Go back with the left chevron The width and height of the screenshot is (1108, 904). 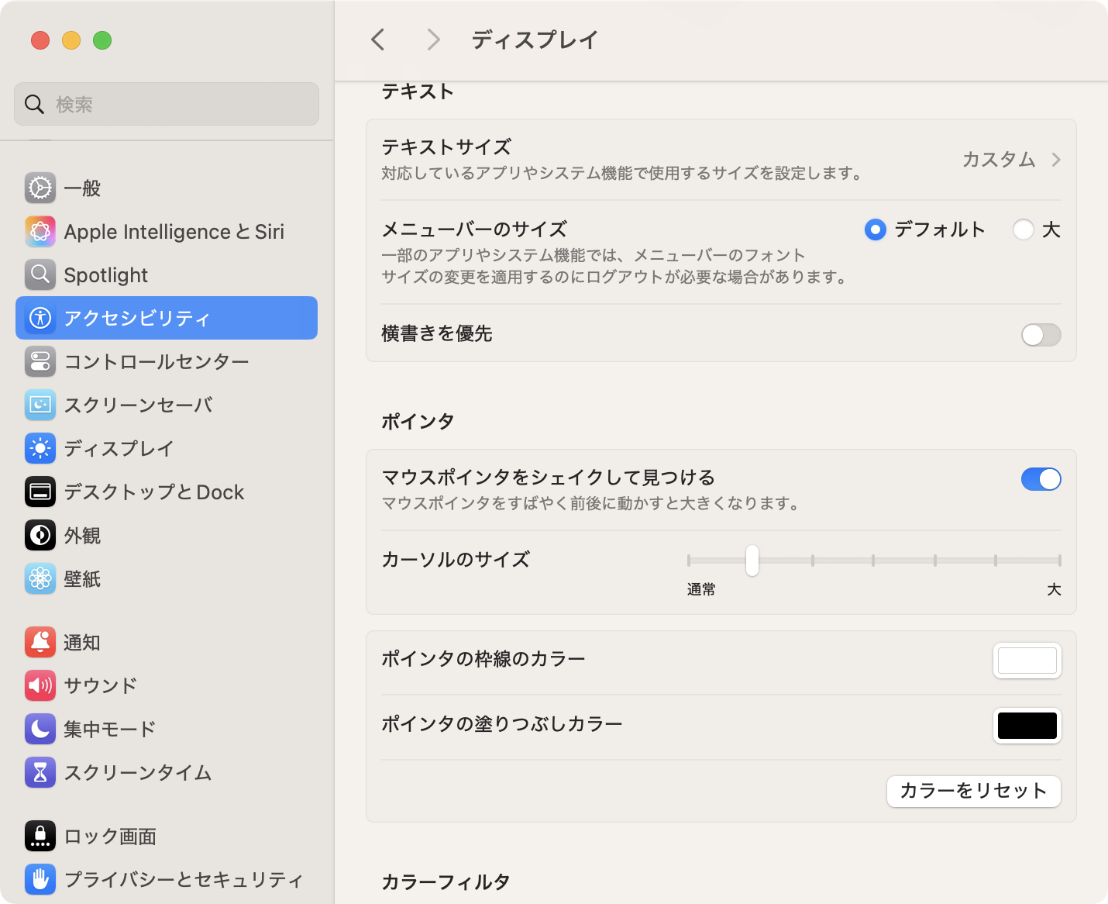pyautogui.click(x=378, y=40)
